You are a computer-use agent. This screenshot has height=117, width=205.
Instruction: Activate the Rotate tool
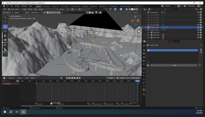coord(5,31)
